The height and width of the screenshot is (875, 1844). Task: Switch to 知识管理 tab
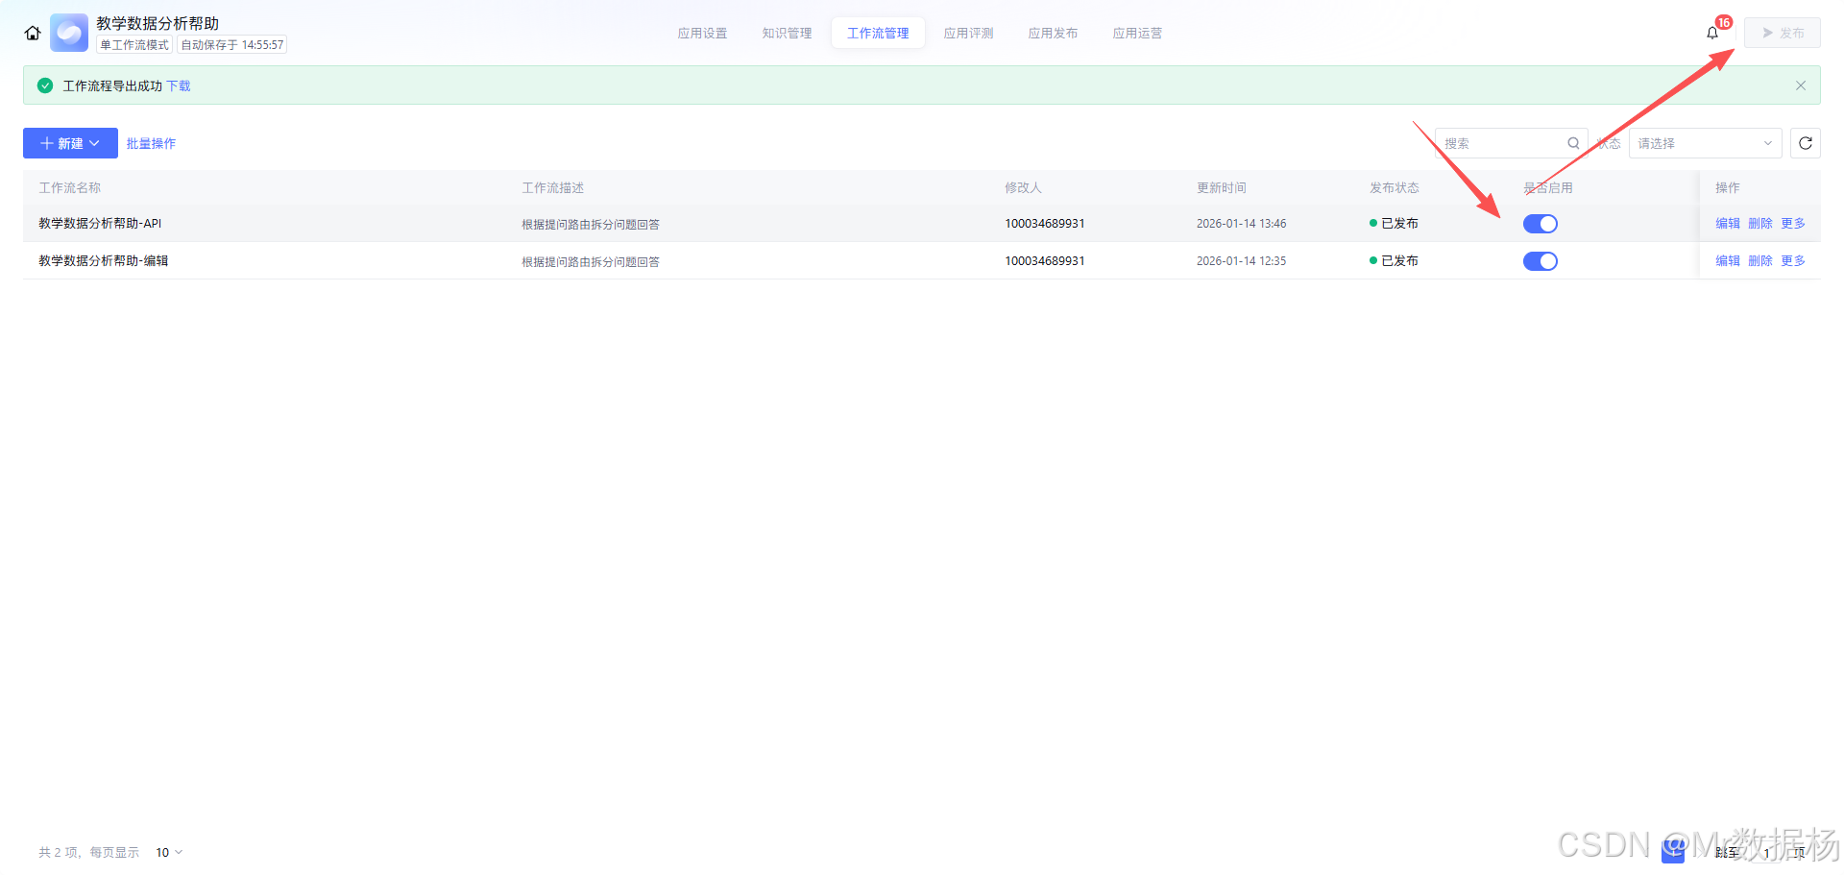(787, 33)
